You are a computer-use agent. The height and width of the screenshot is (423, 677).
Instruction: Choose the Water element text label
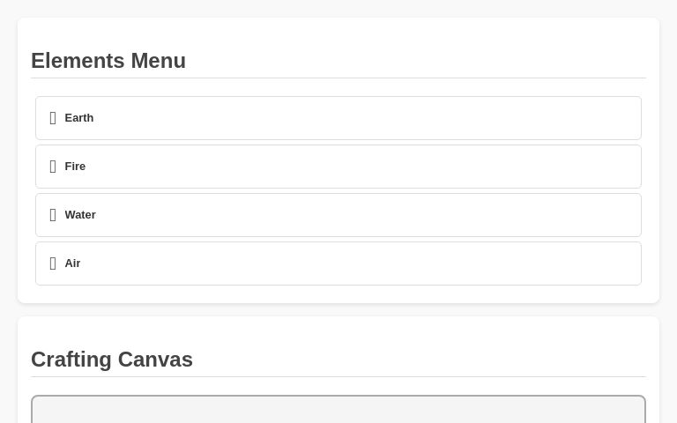(80, 215)
